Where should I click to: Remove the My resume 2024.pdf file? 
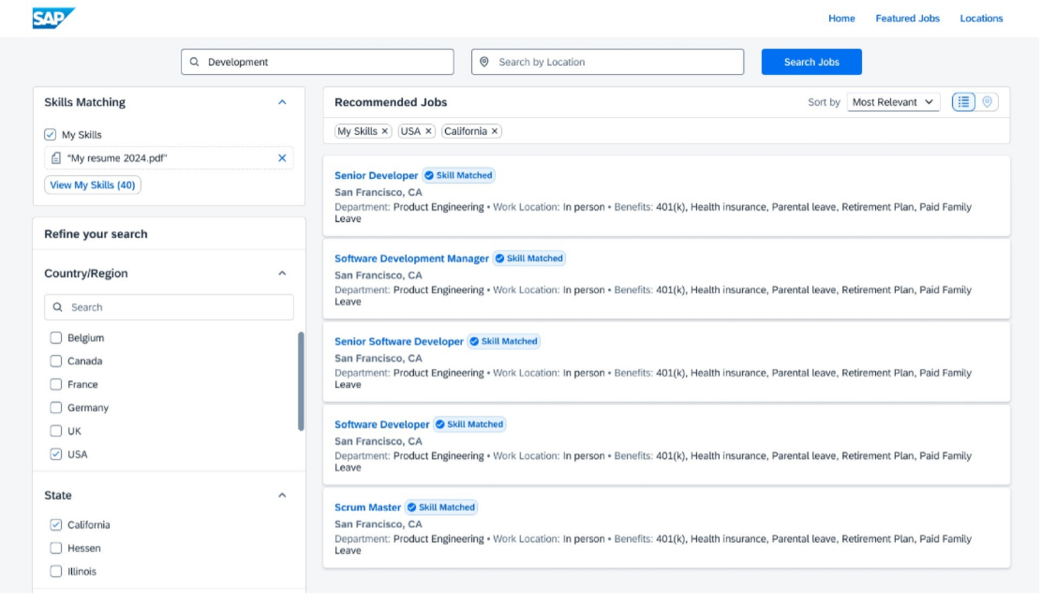click(x=283, y=158)
